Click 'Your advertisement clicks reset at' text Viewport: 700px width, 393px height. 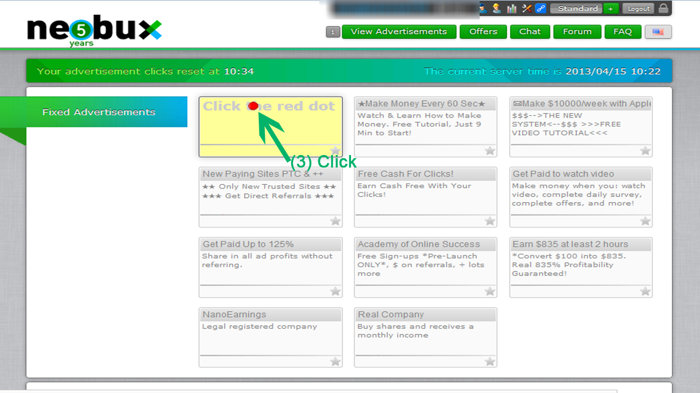pyautogui.click(x=129, y=71)
